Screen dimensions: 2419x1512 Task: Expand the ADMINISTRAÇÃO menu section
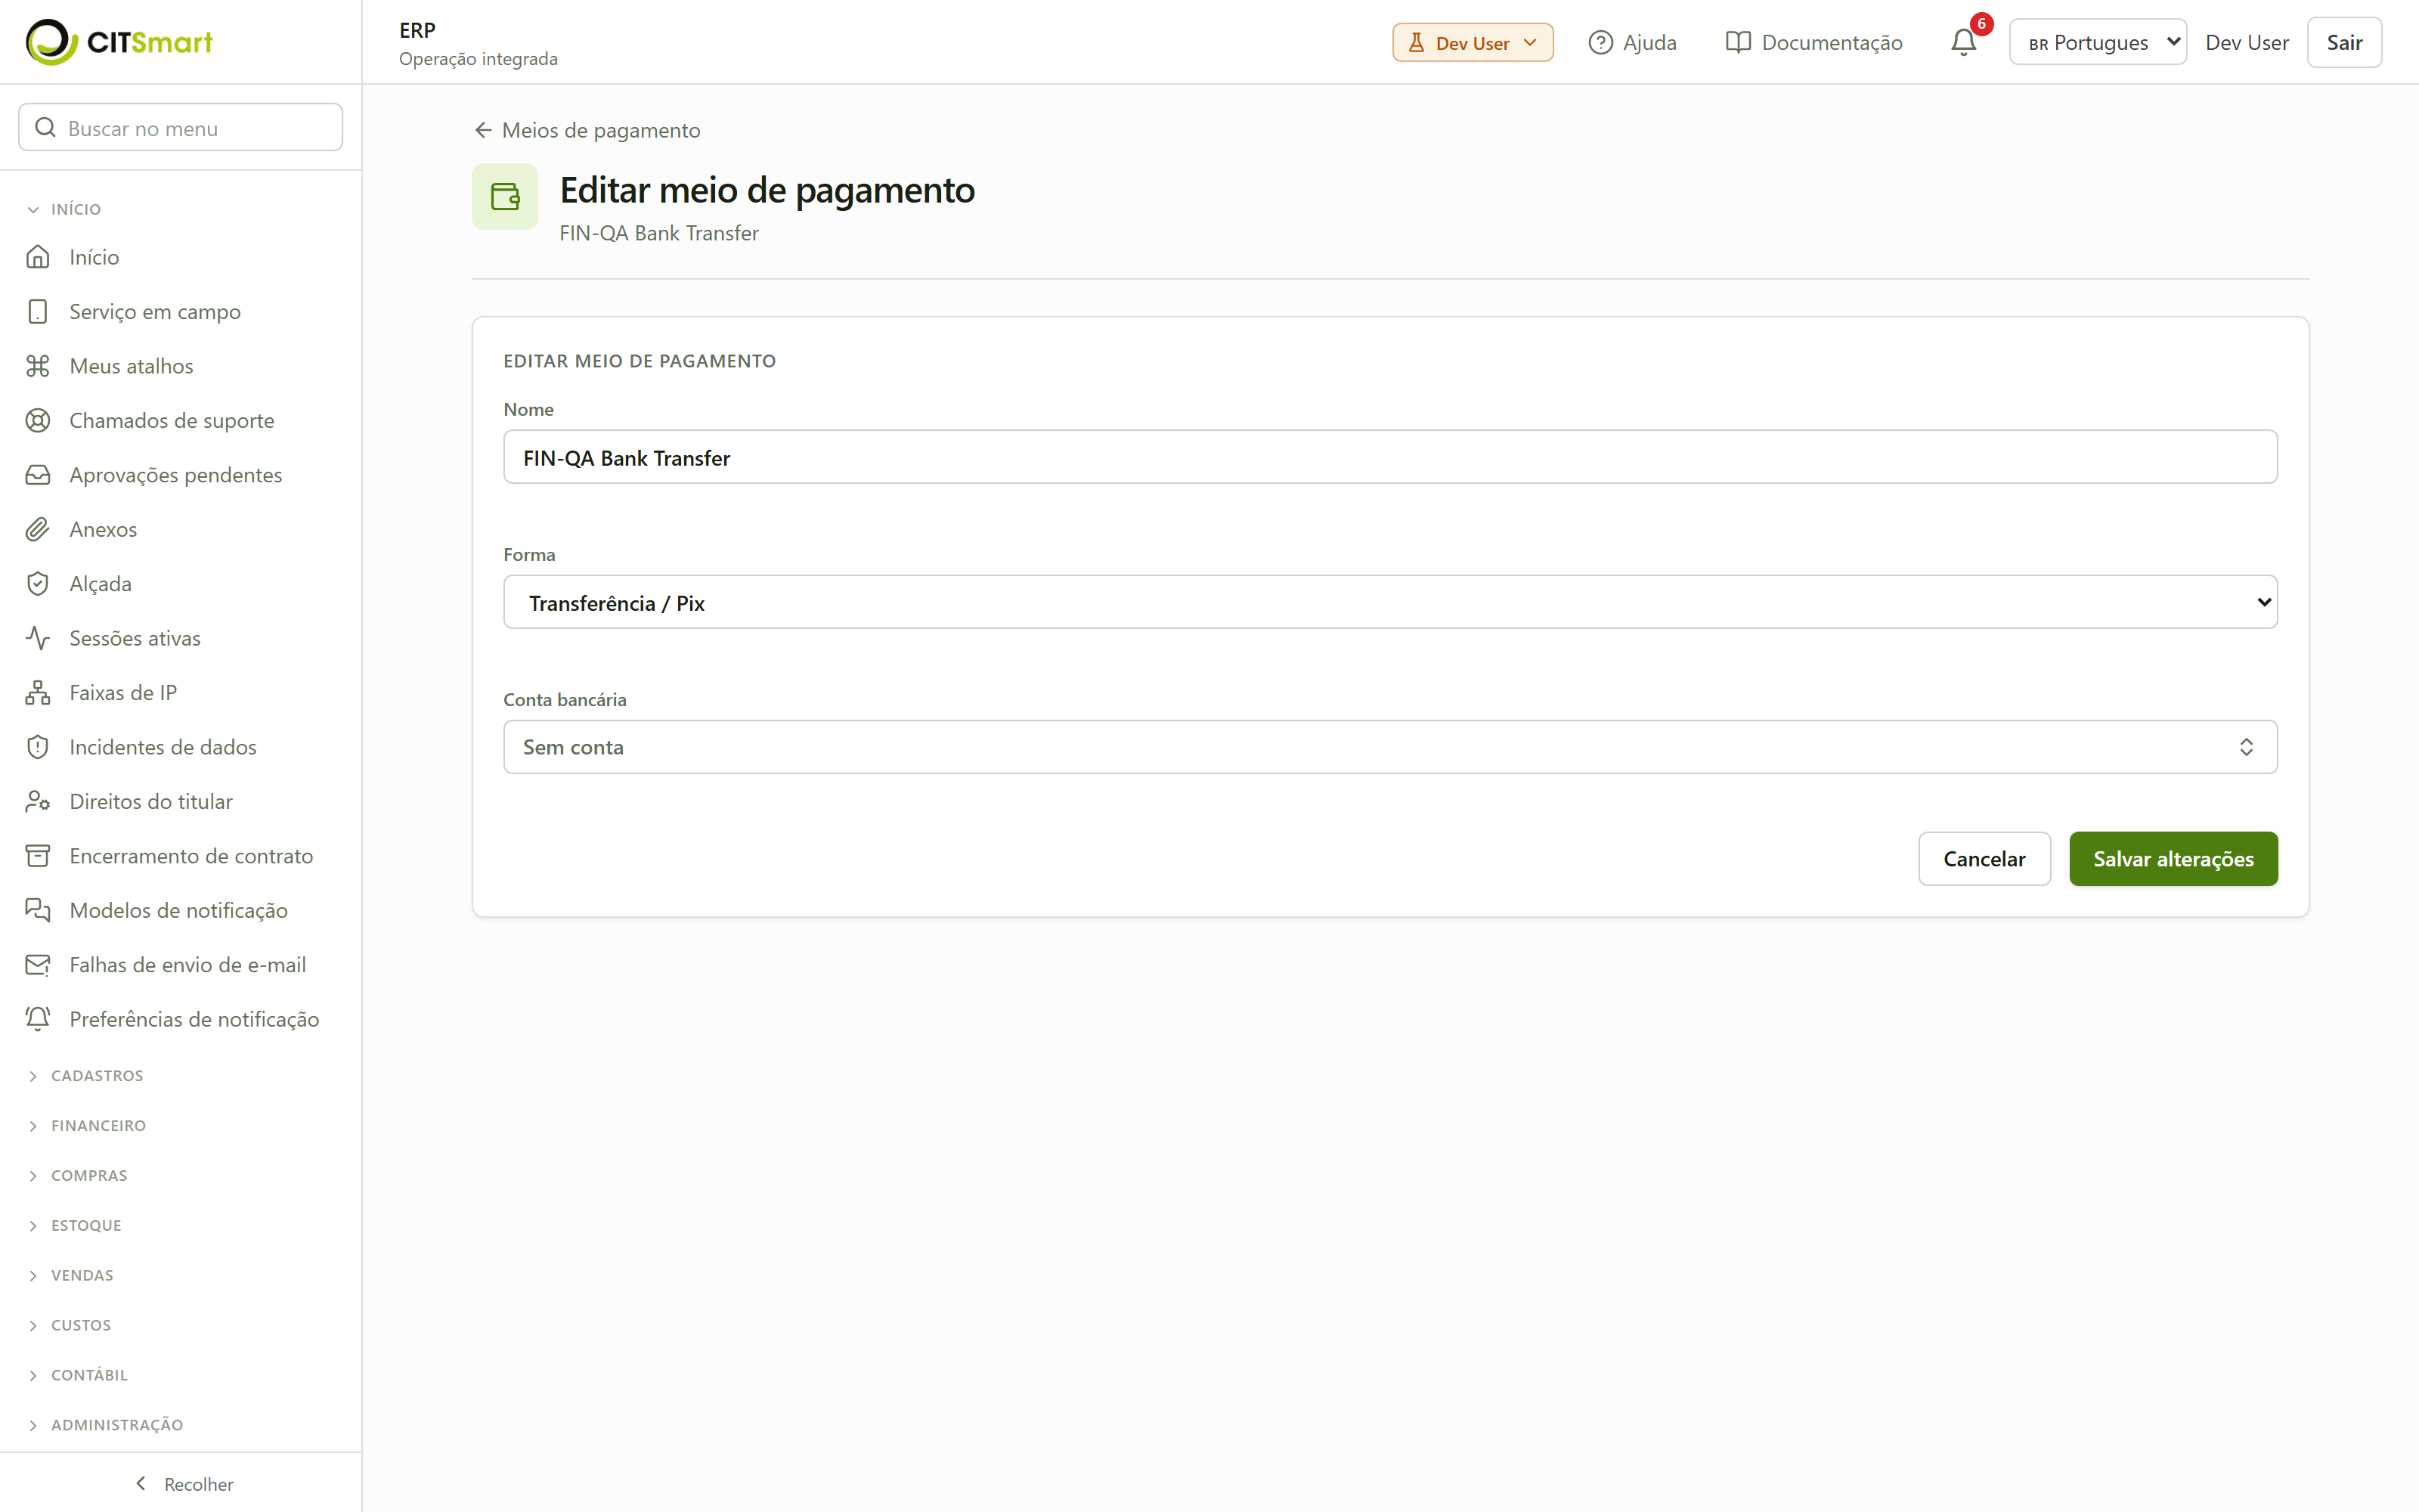point(106,1425)
